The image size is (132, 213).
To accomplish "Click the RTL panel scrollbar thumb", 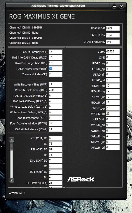I will point(12,146).
